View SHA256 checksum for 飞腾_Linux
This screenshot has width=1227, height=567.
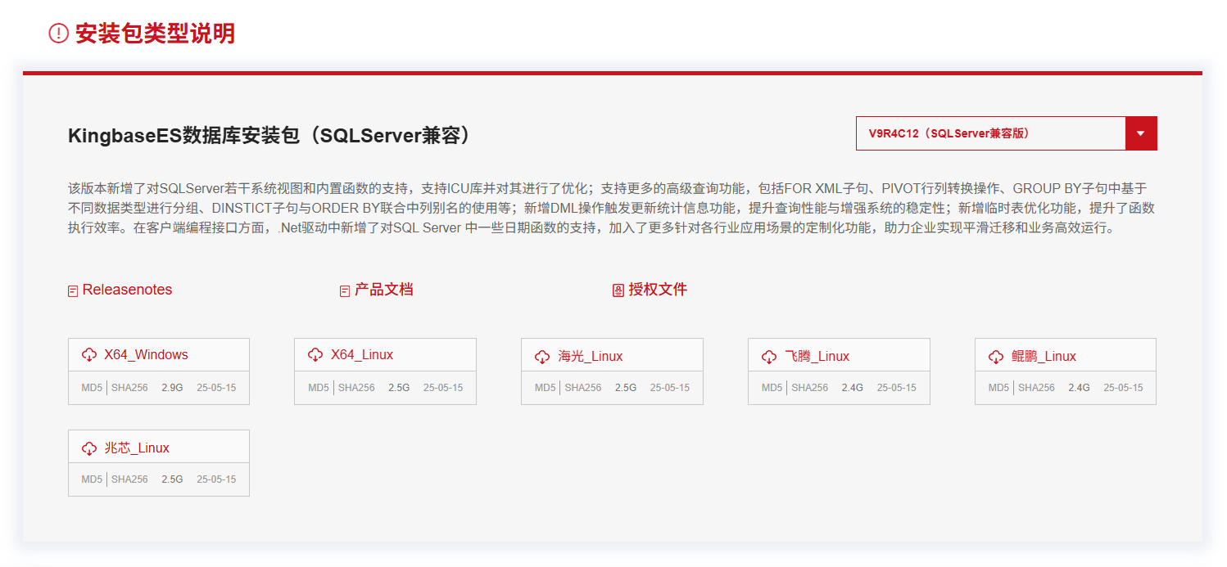(x=810, y=388)
